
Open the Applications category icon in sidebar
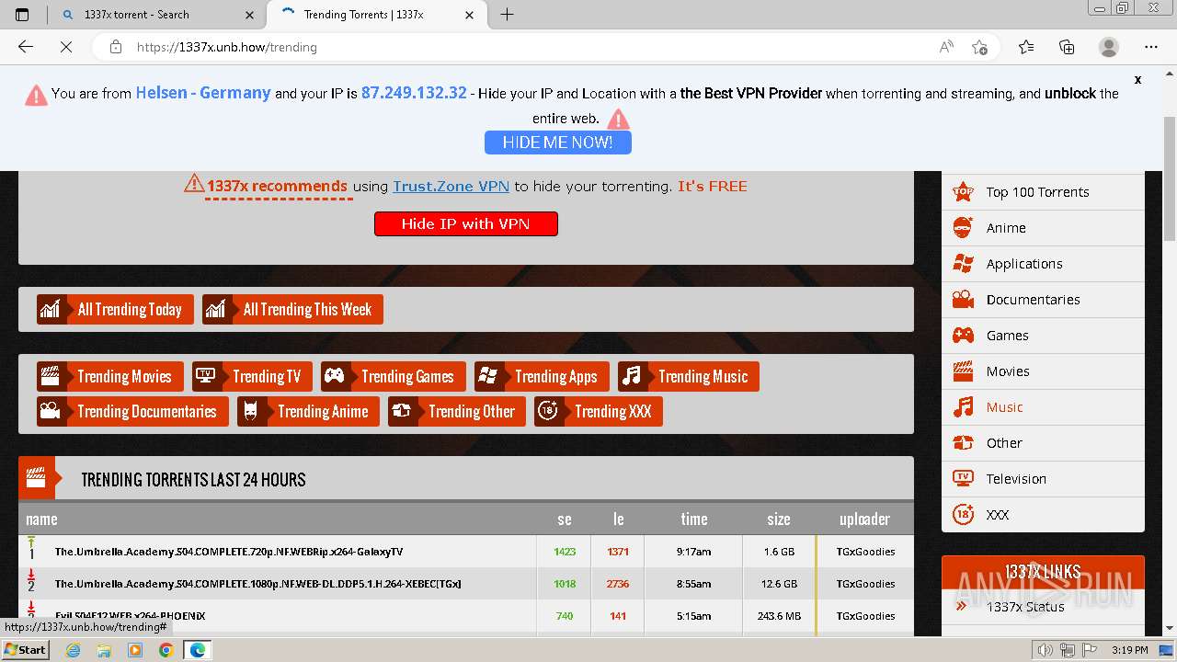coord(963,263)
